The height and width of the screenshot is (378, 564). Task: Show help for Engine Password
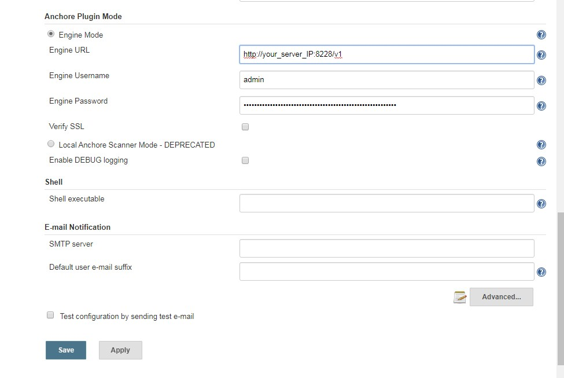click(541, 106)
